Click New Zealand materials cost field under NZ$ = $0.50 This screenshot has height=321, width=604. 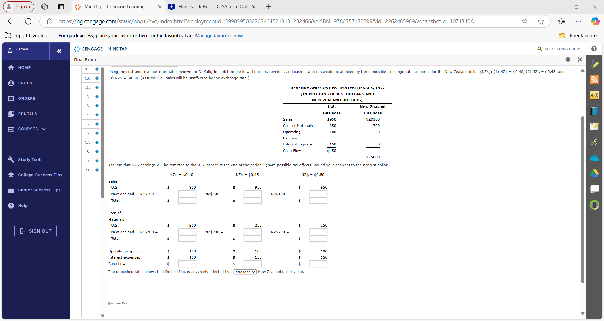(x=318, y=232)
